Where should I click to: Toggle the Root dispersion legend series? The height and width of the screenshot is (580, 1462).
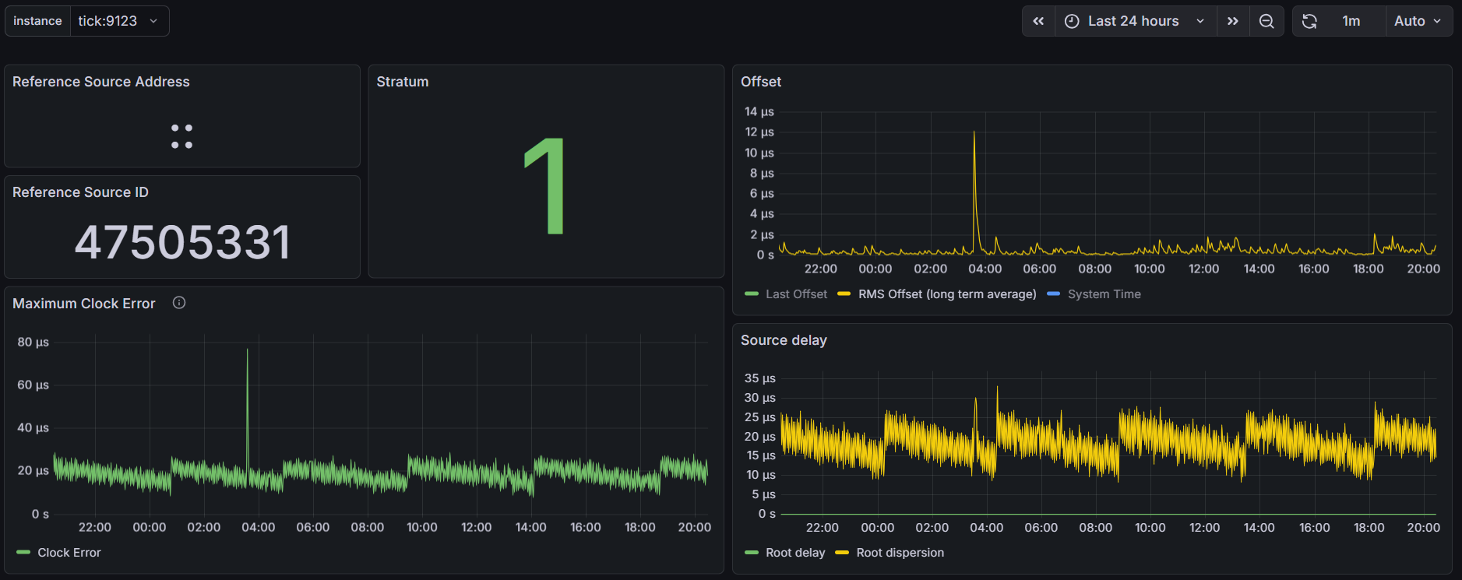pyautogui.click(x=900, y=553)
